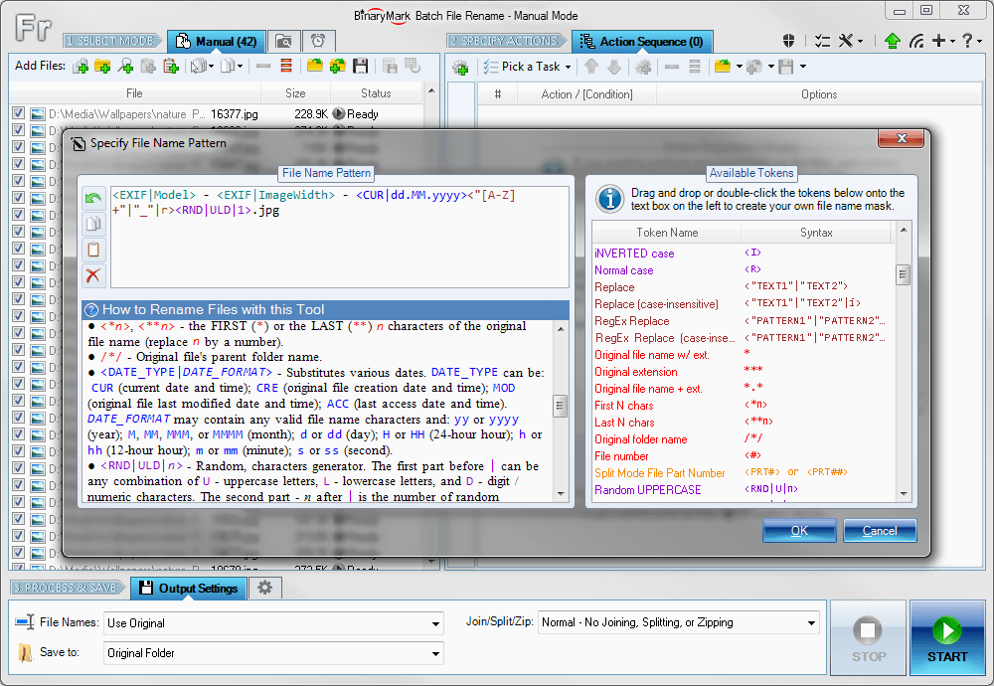Image resolution: width=994 pixels, height=686 pixels.
Task: Click the search and add files icon
Action: tap(125, 66)
